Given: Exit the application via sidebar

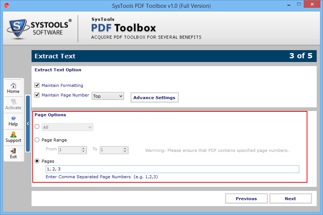Looking at the screenshot, I should pos(13,153).
